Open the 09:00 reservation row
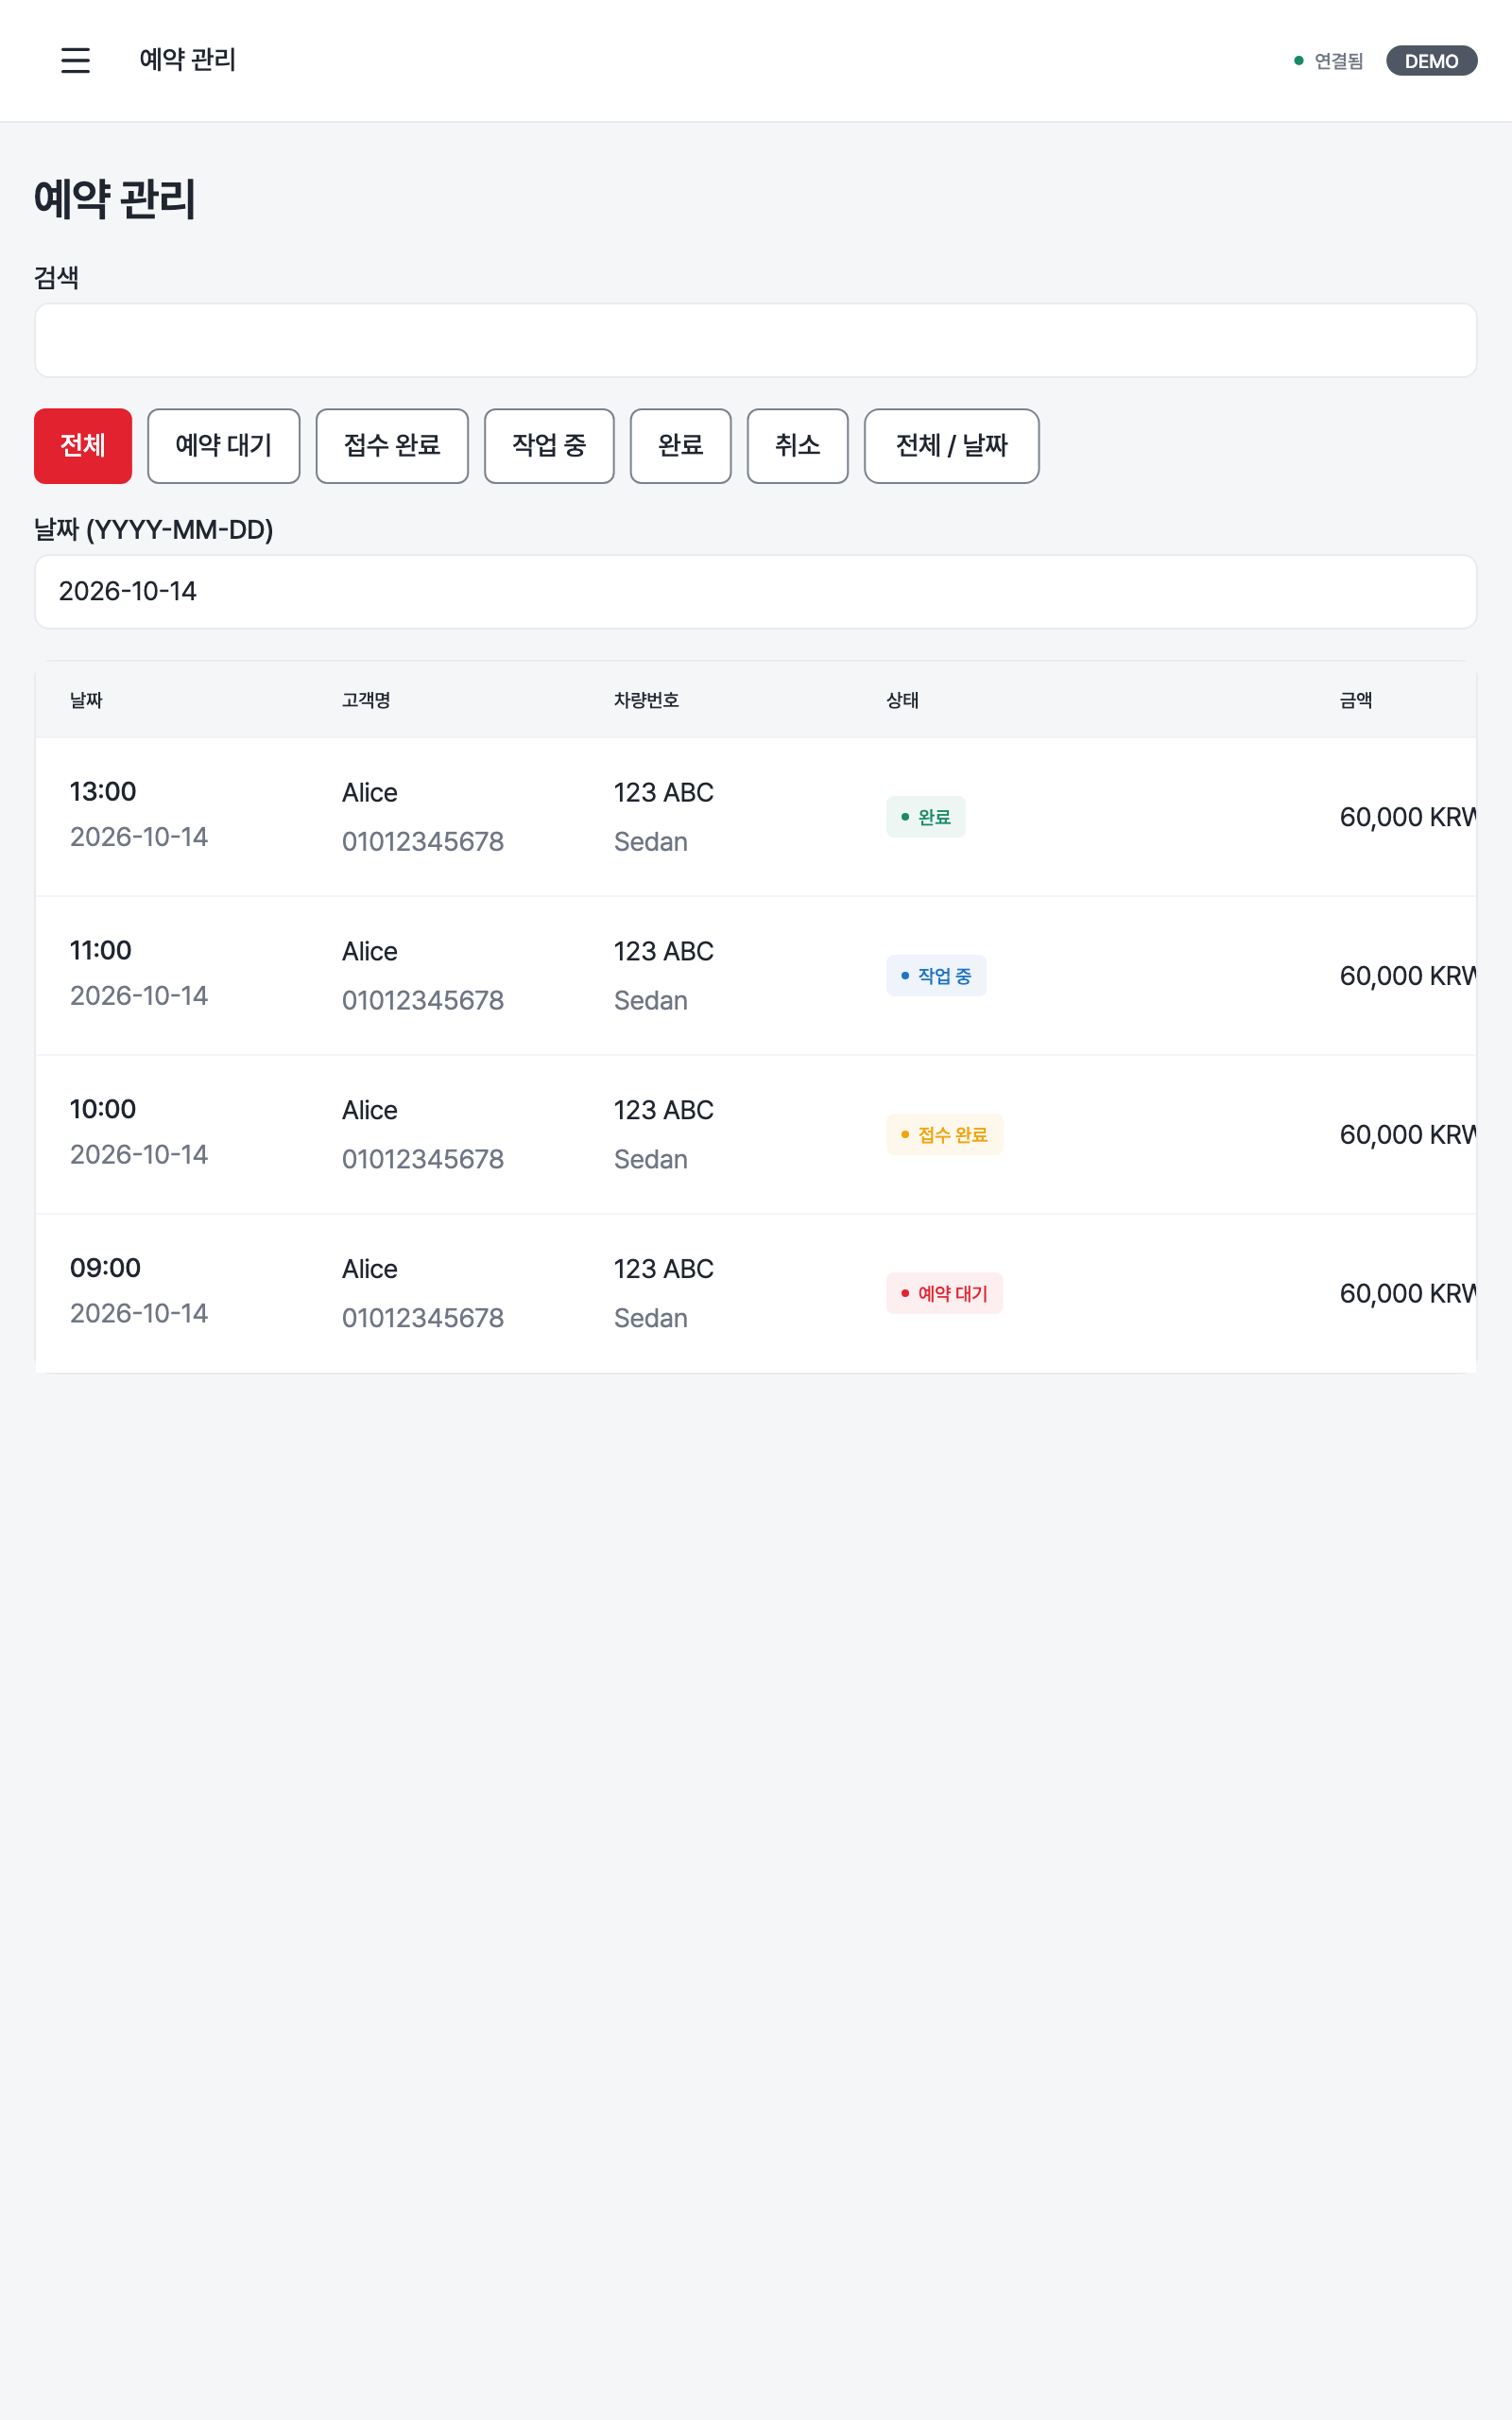 (x=756, y=1294)
